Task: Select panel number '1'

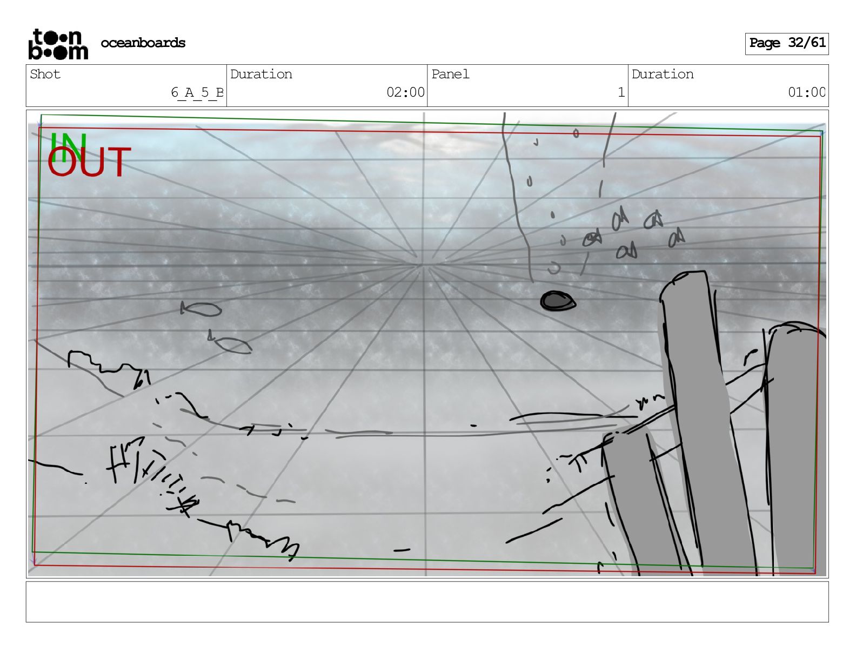Action: (x=621, y=92)
